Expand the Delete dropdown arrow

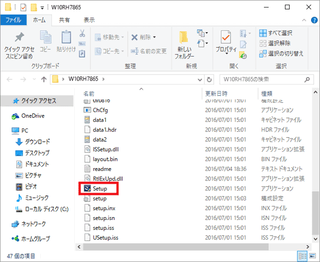click(155, 37)
